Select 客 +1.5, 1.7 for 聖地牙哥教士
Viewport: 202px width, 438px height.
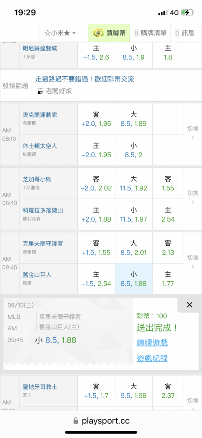pos(96,391)
